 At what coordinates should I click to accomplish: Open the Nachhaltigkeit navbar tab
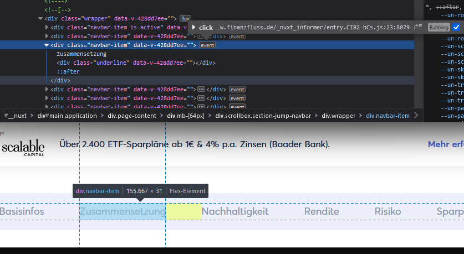pos(234,211)
